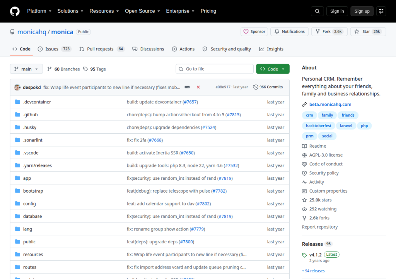Open the main branch selector dropdown
Screen dimensions: 396x279
click(x=26, y=69)
